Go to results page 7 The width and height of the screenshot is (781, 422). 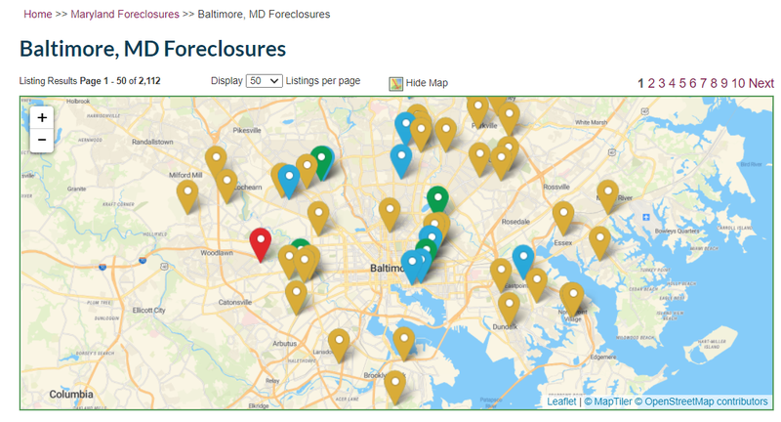click(703, 83)
